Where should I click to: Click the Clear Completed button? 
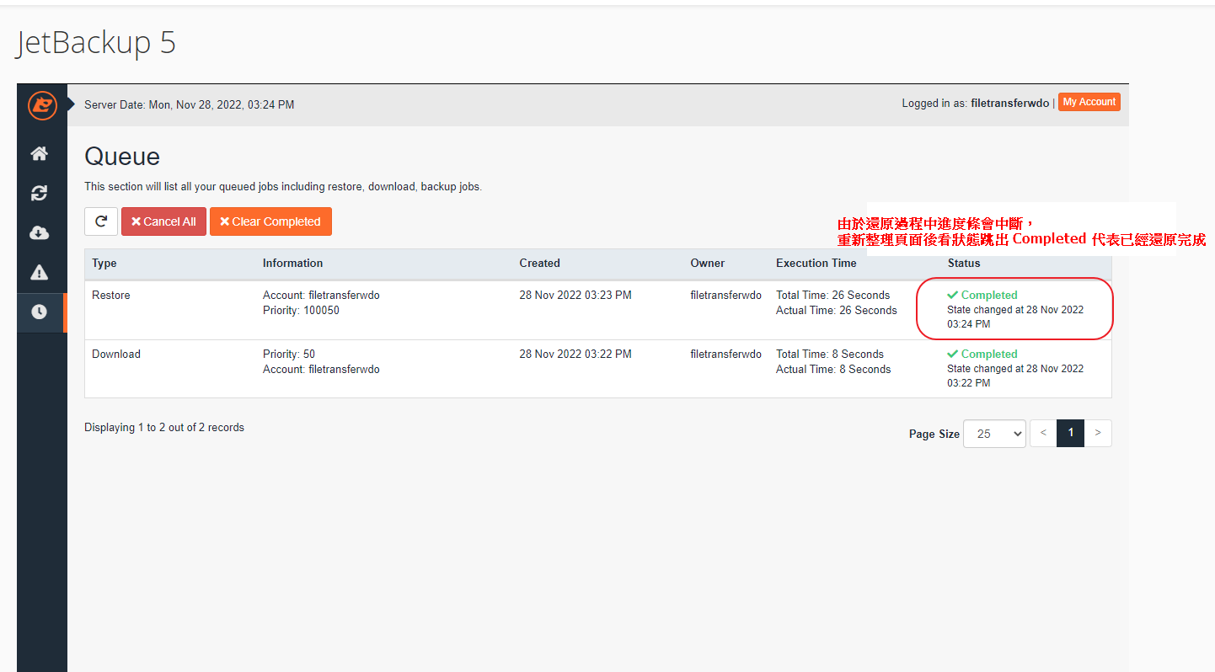270,221
